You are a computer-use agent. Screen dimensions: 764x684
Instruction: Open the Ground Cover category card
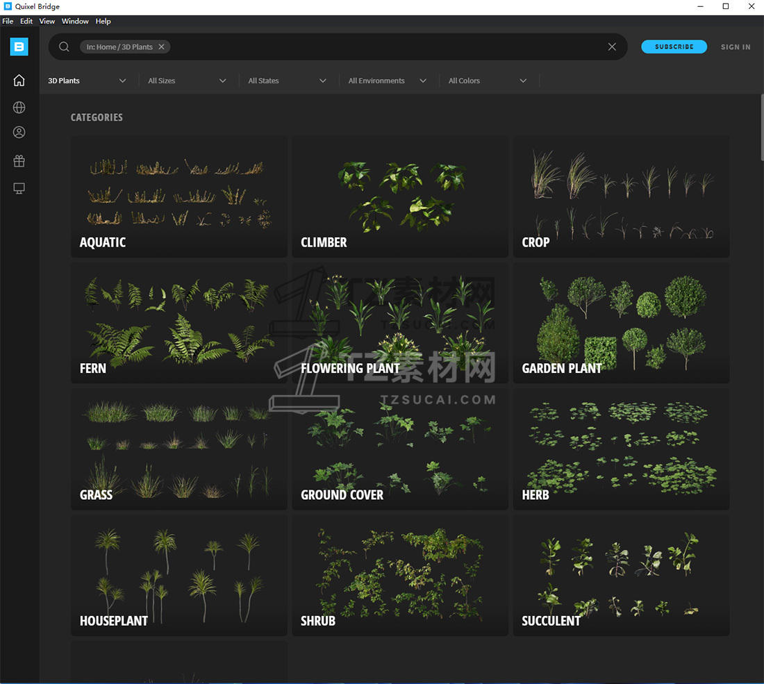pos(400,449)
